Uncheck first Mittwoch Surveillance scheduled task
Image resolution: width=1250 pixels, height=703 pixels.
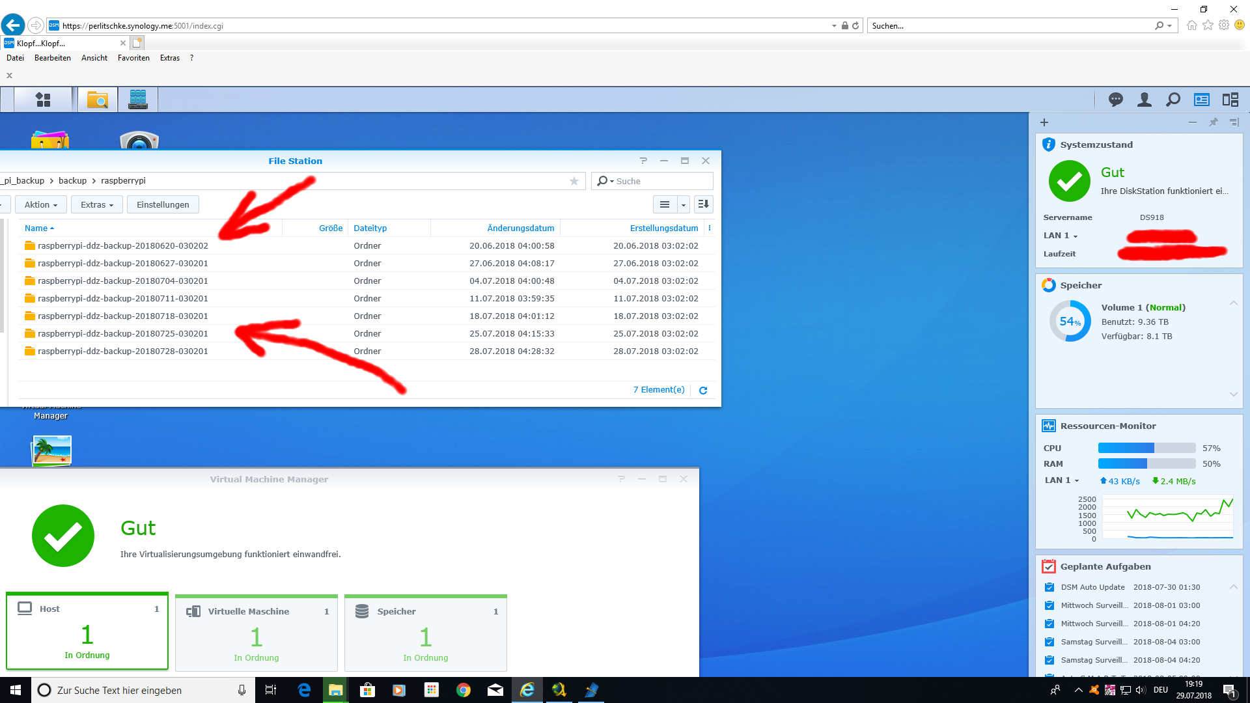tap(1049, 605)
